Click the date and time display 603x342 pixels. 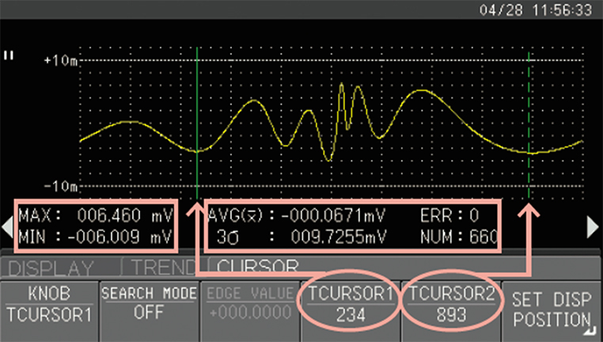click(x=535, y=9)
